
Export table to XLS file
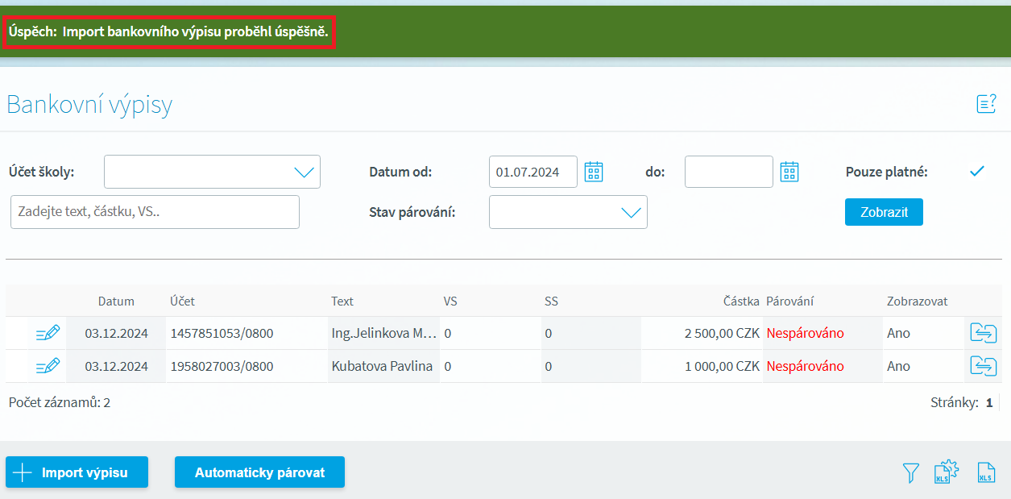[x=985, y=473]
